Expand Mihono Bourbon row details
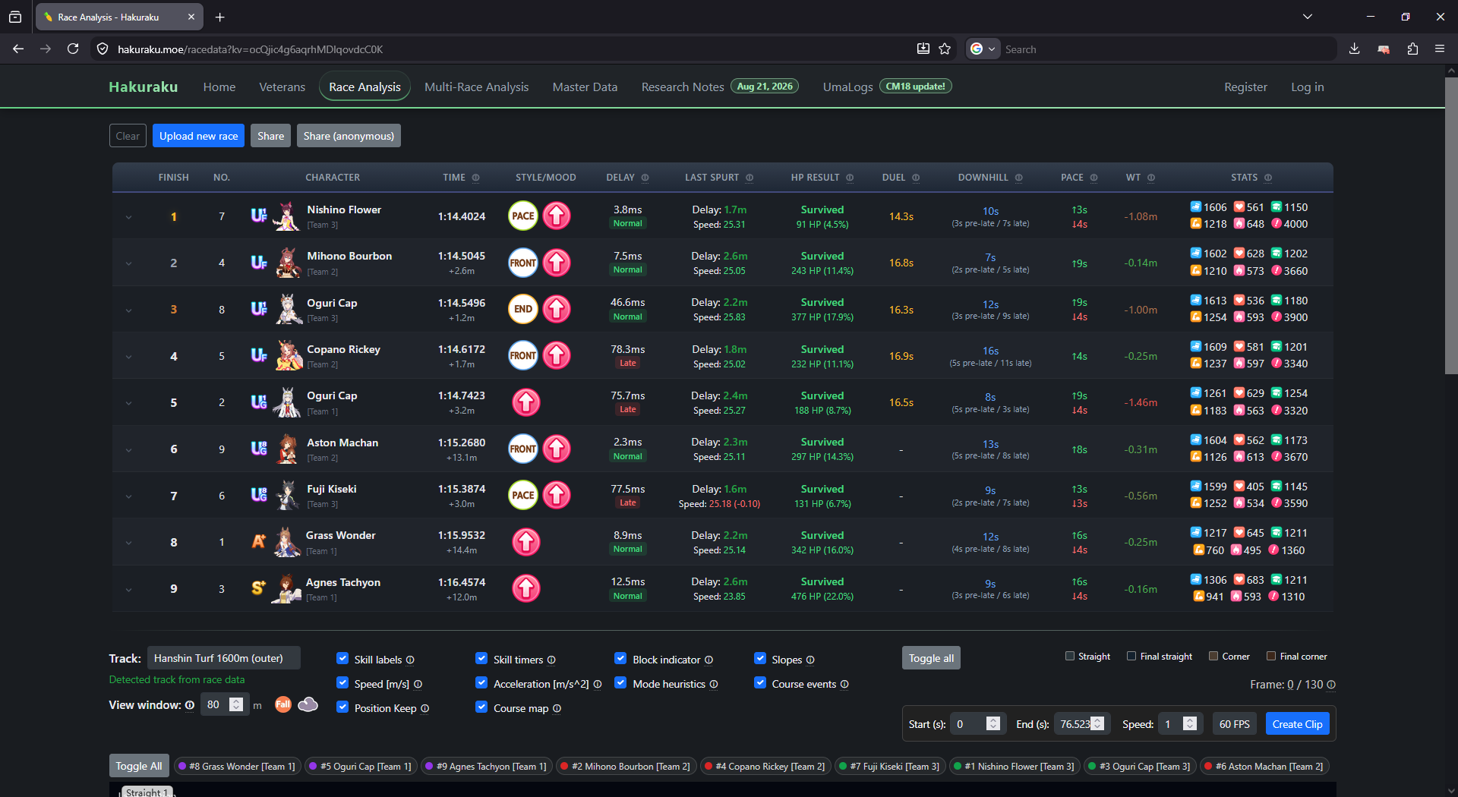Viewport: 1458px width, 797px height. point(128,263)
